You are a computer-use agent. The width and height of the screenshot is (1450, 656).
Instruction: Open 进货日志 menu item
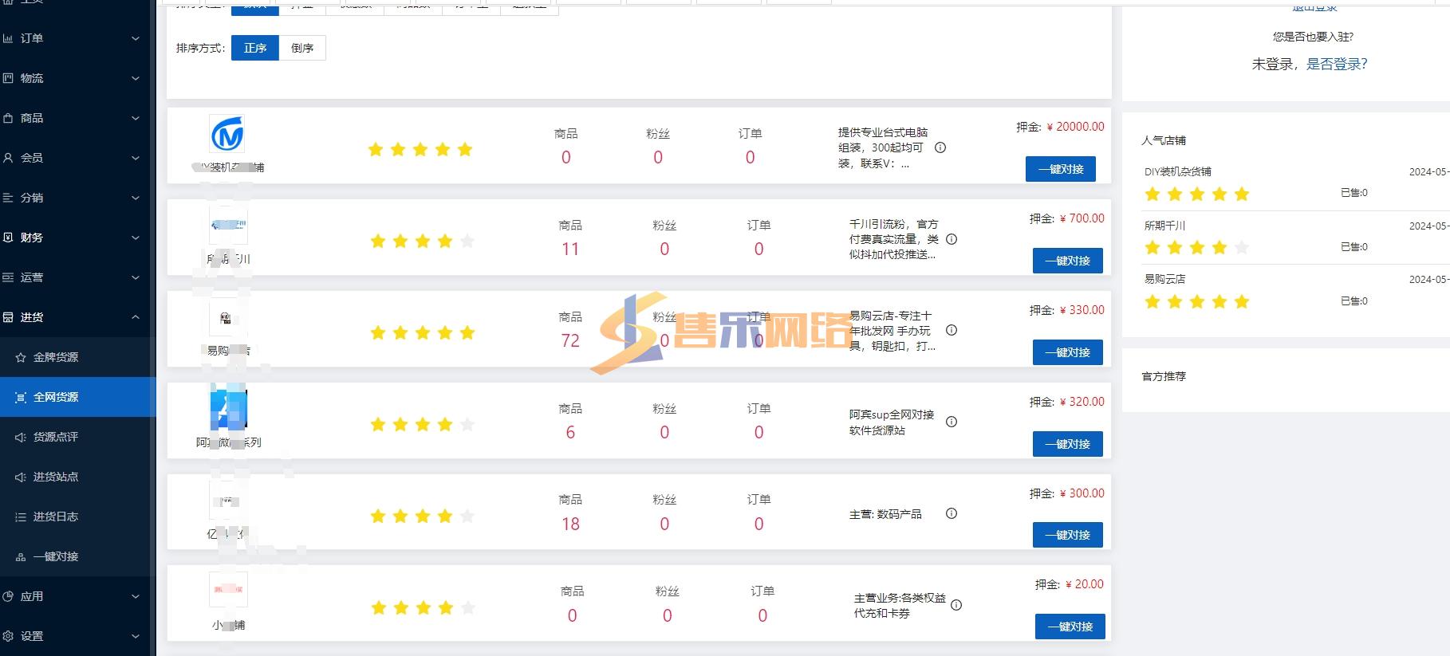pyautogui.click(x=56, y=517)
